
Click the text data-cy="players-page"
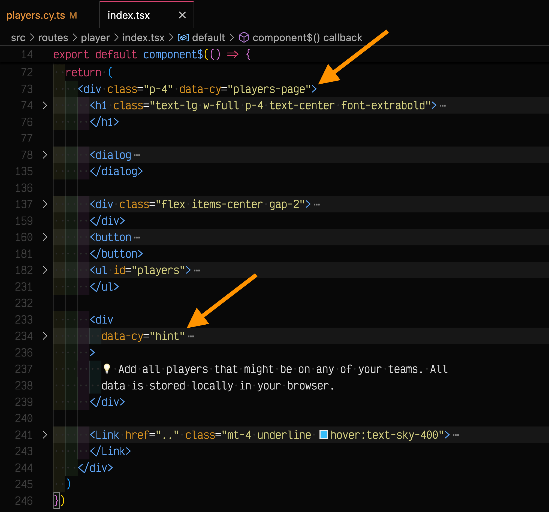point(245,89)
